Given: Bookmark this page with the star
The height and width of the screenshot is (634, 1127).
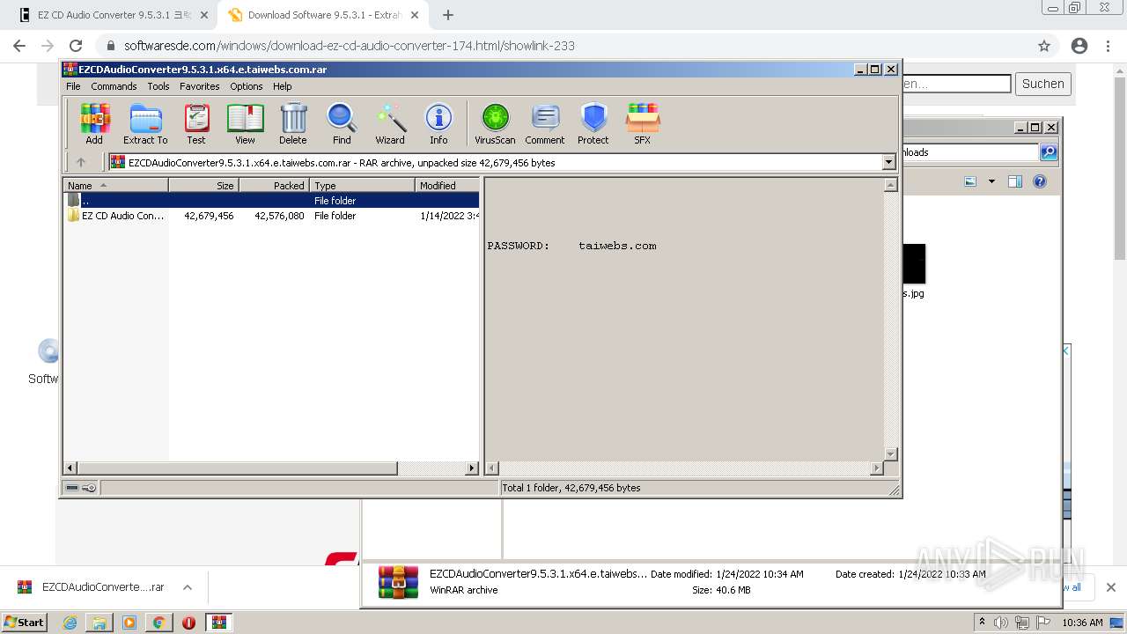Looking at the screenshot, I should pos(1044,46).
